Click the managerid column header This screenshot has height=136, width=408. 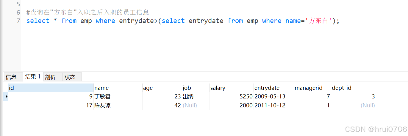click(312, 88)
